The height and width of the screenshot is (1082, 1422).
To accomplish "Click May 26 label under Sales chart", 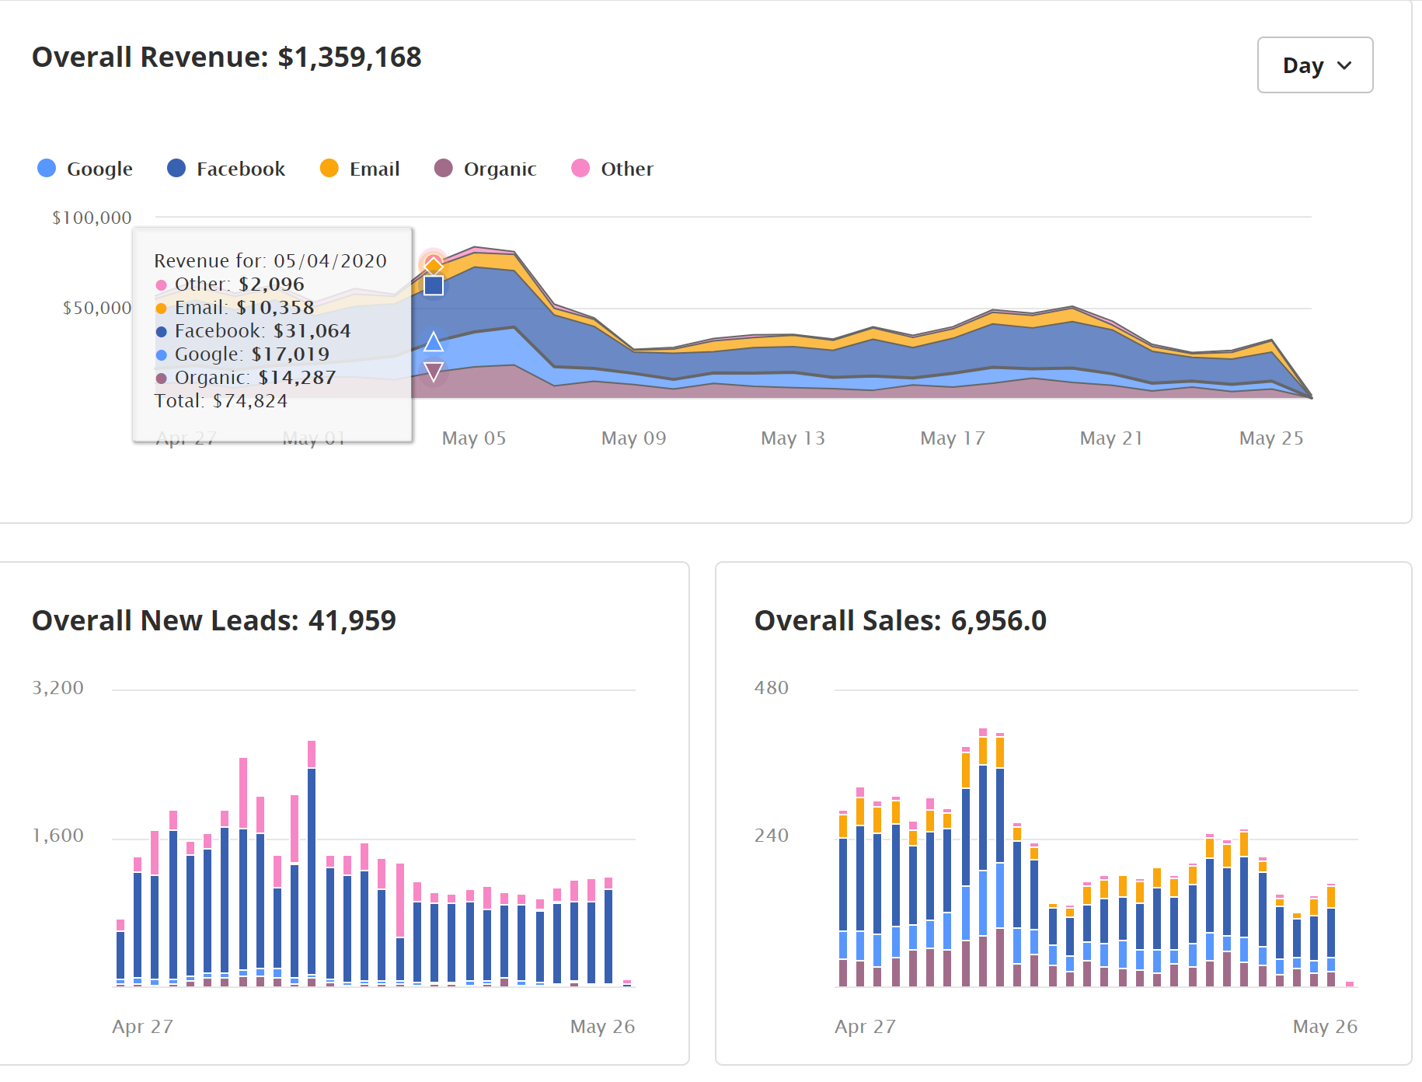I will click(x=1325, y=1027).
